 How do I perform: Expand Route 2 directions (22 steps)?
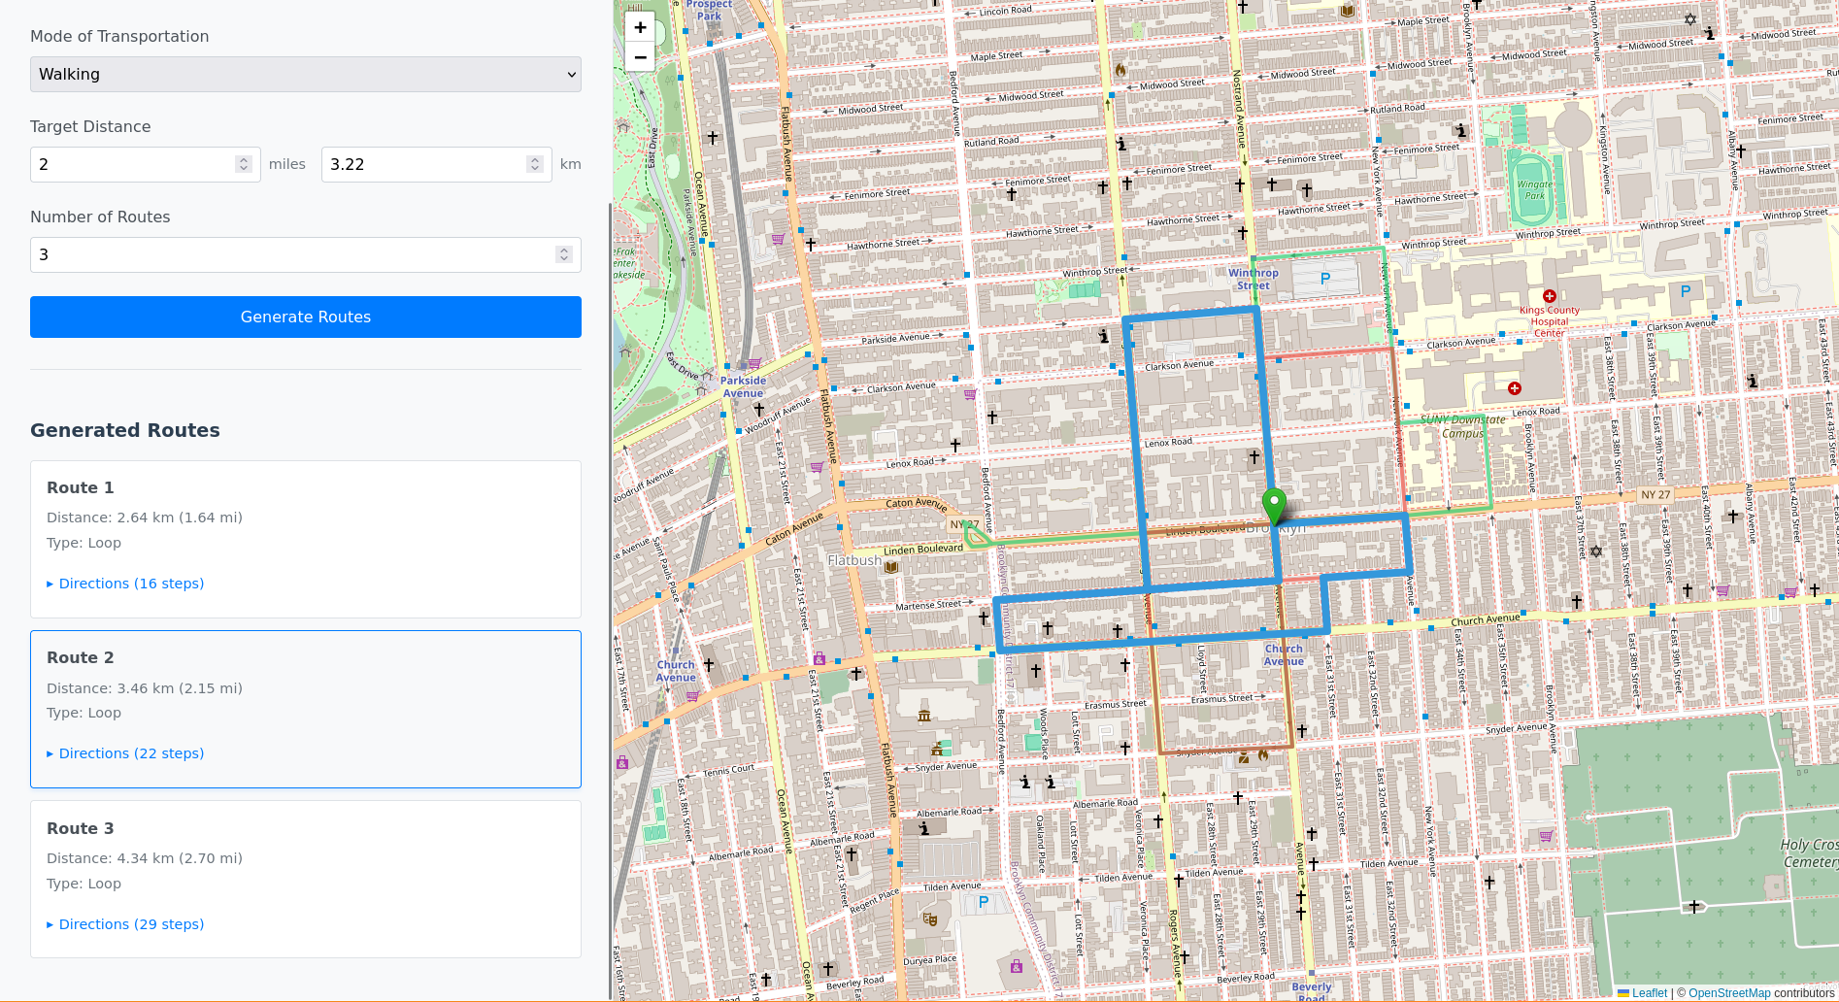tap(126, 753)
